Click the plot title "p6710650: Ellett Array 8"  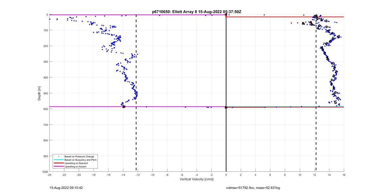pyautogui.click(x=174, y=12)
